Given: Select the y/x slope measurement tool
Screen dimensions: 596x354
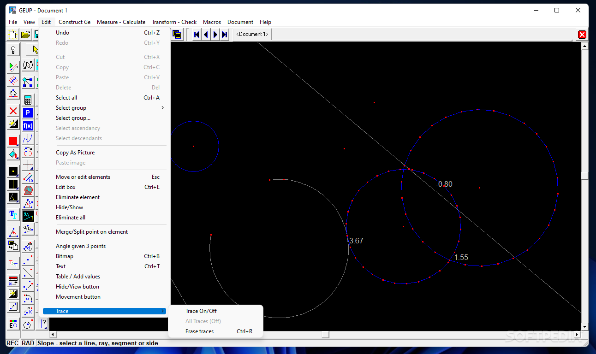Looking at the screenshot, I should click(x=28, y=216).
